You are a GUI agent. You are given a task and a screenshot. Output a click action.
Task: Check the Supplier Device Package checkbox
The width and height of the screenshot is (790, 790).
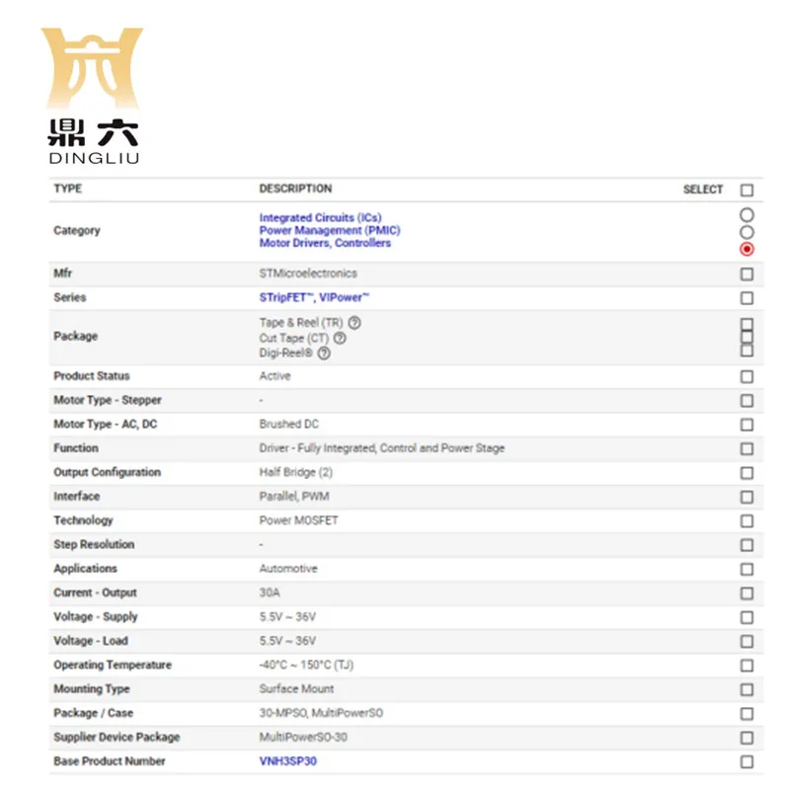[x=747, y=738]
